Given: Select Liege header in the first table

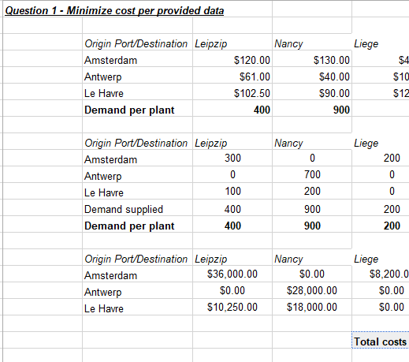Looking at the screenshot, I should click(366, 44).
